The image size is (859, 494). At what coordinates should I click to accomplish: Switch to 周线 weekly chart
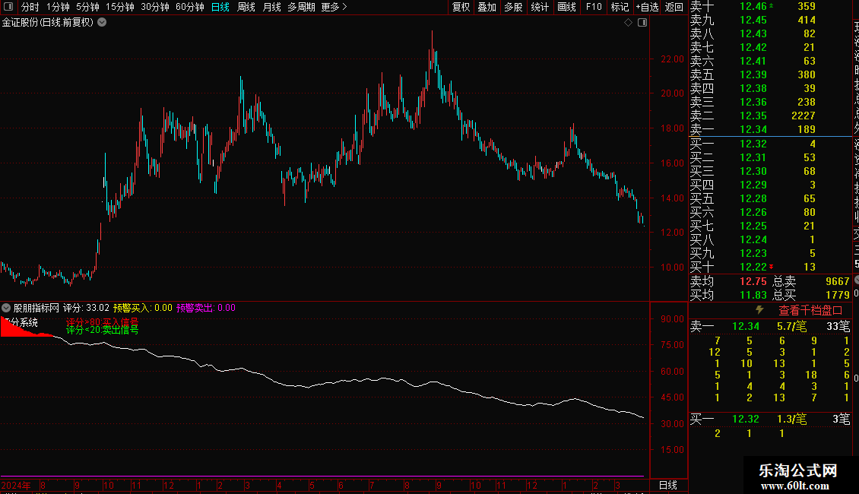(x=246, y=7)
